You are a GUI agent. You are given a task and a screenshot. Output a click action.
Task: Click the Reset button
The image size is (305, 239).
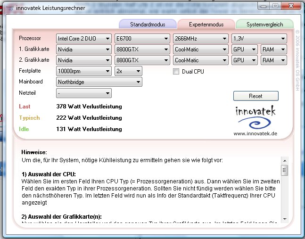256,96
